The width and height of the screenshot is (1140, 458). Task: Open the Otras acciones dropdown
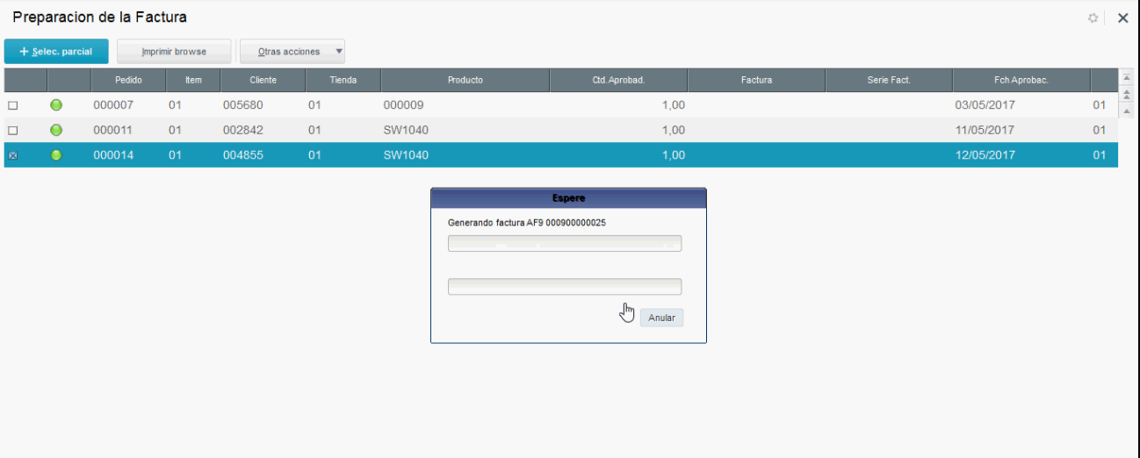292,52
